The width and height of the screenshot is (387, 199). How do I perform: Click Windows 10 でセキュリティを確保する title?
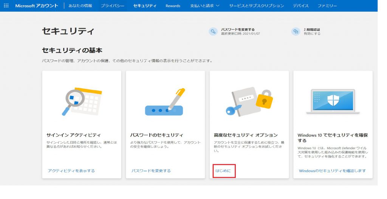click(333, 138)
